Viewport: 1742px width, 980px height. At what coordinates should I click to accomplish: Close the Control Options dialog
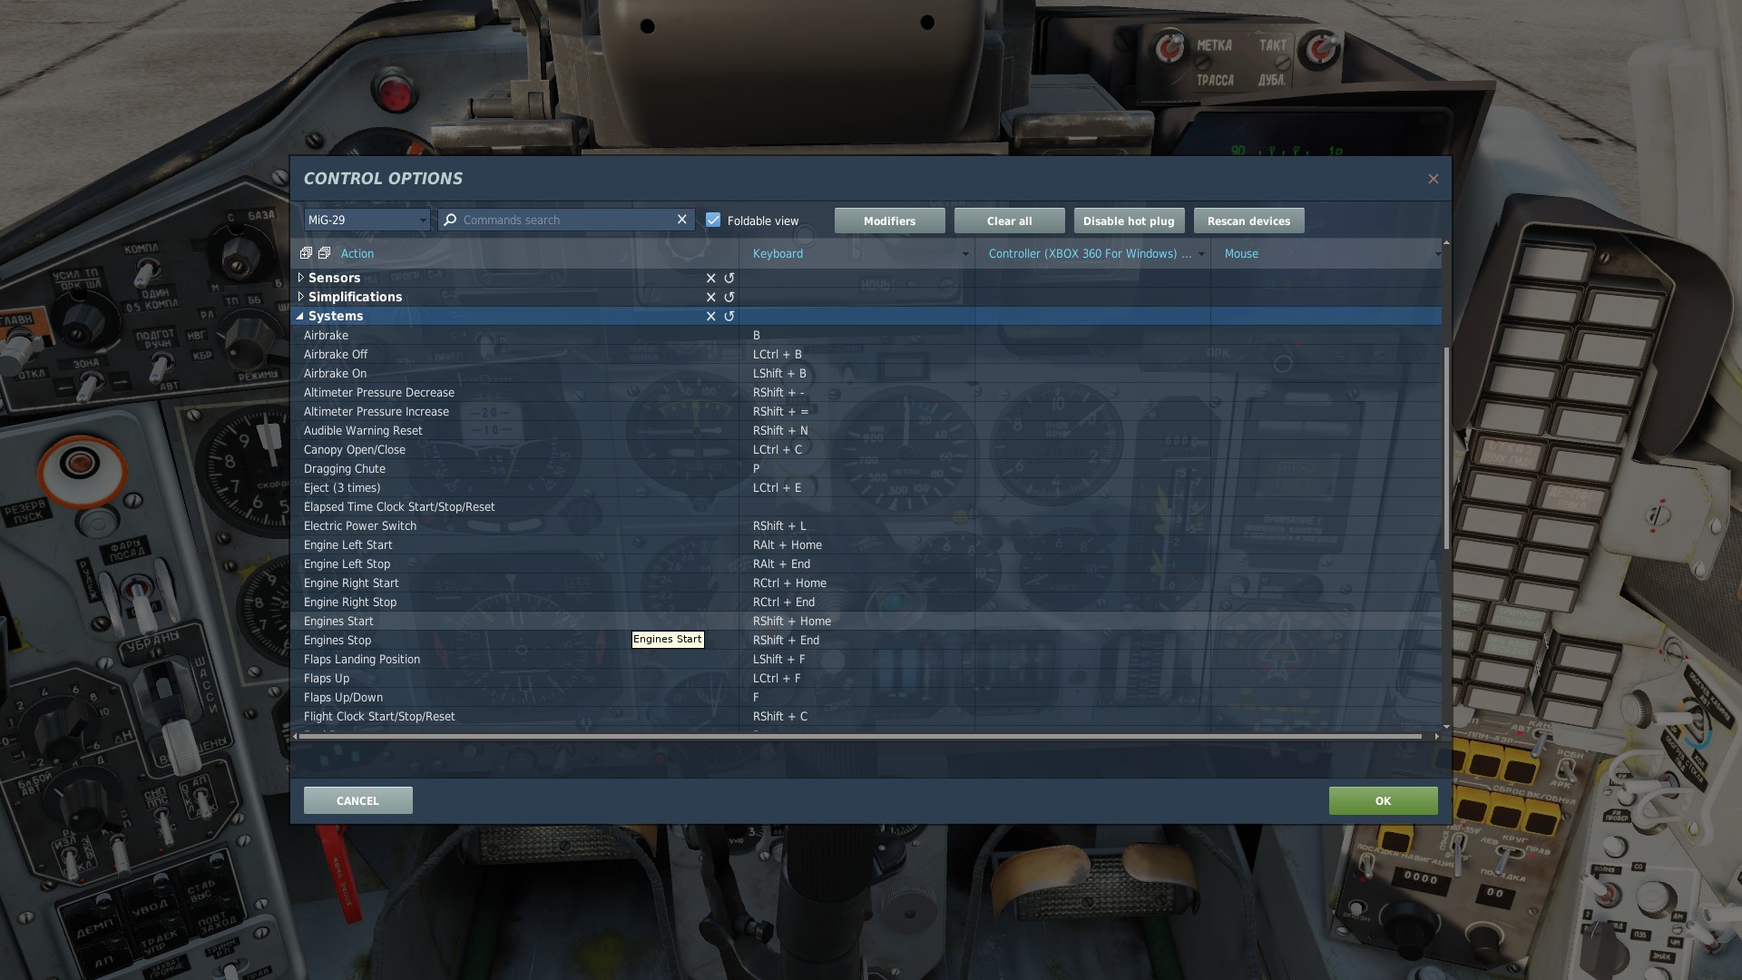coord(1434,179)
